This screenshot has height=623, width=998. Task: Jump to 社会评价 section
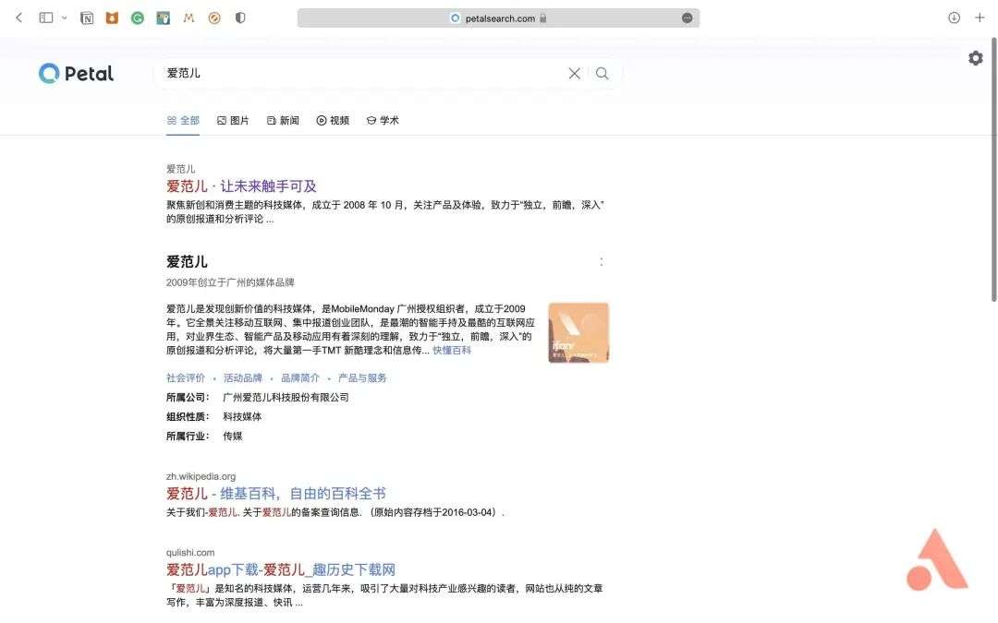[186, 377]
